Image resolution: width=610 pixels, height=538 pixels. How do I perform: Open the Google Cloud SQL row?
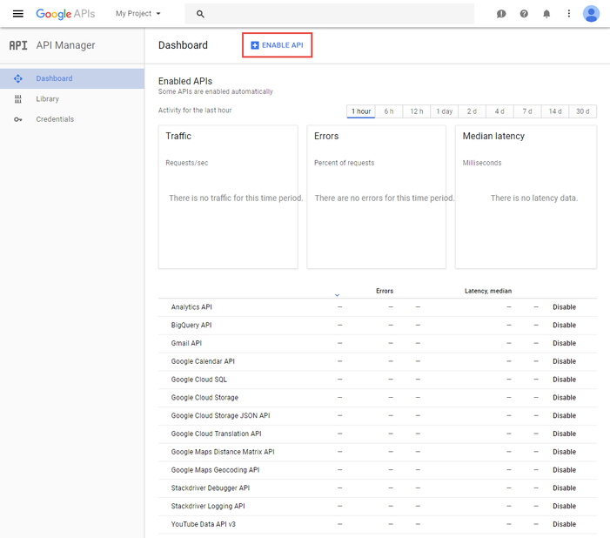click(378, 380)
